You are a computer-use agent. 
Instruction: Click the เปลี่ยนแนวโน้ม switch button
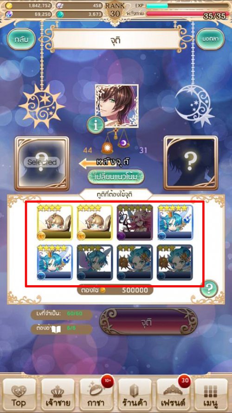tap(116, 177)
